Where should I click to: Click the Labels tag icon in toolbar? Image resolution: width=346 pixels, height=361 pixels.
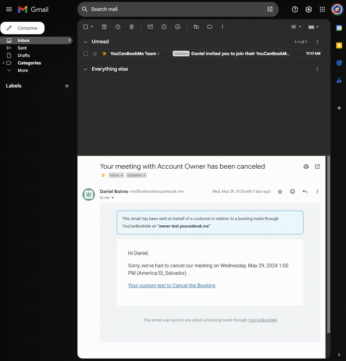click(x=210, y=27)
